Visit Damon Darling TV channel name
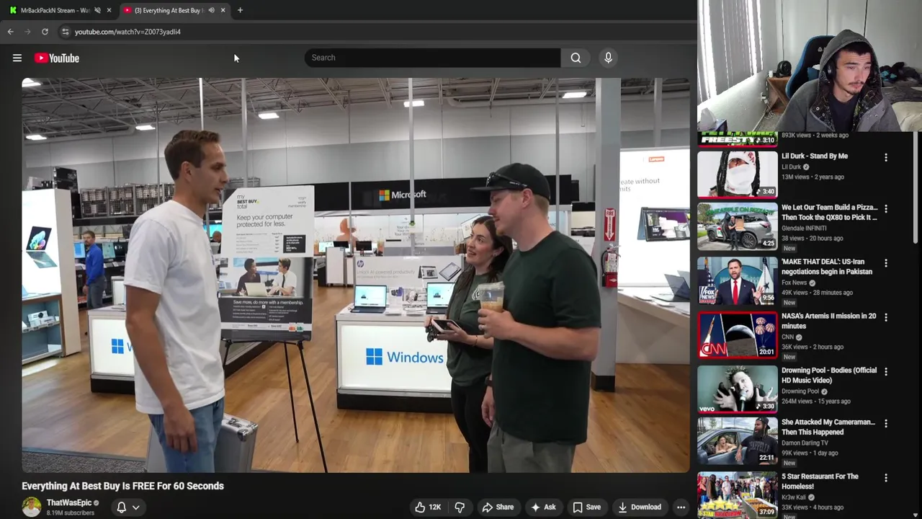 (x=805, y=443)
